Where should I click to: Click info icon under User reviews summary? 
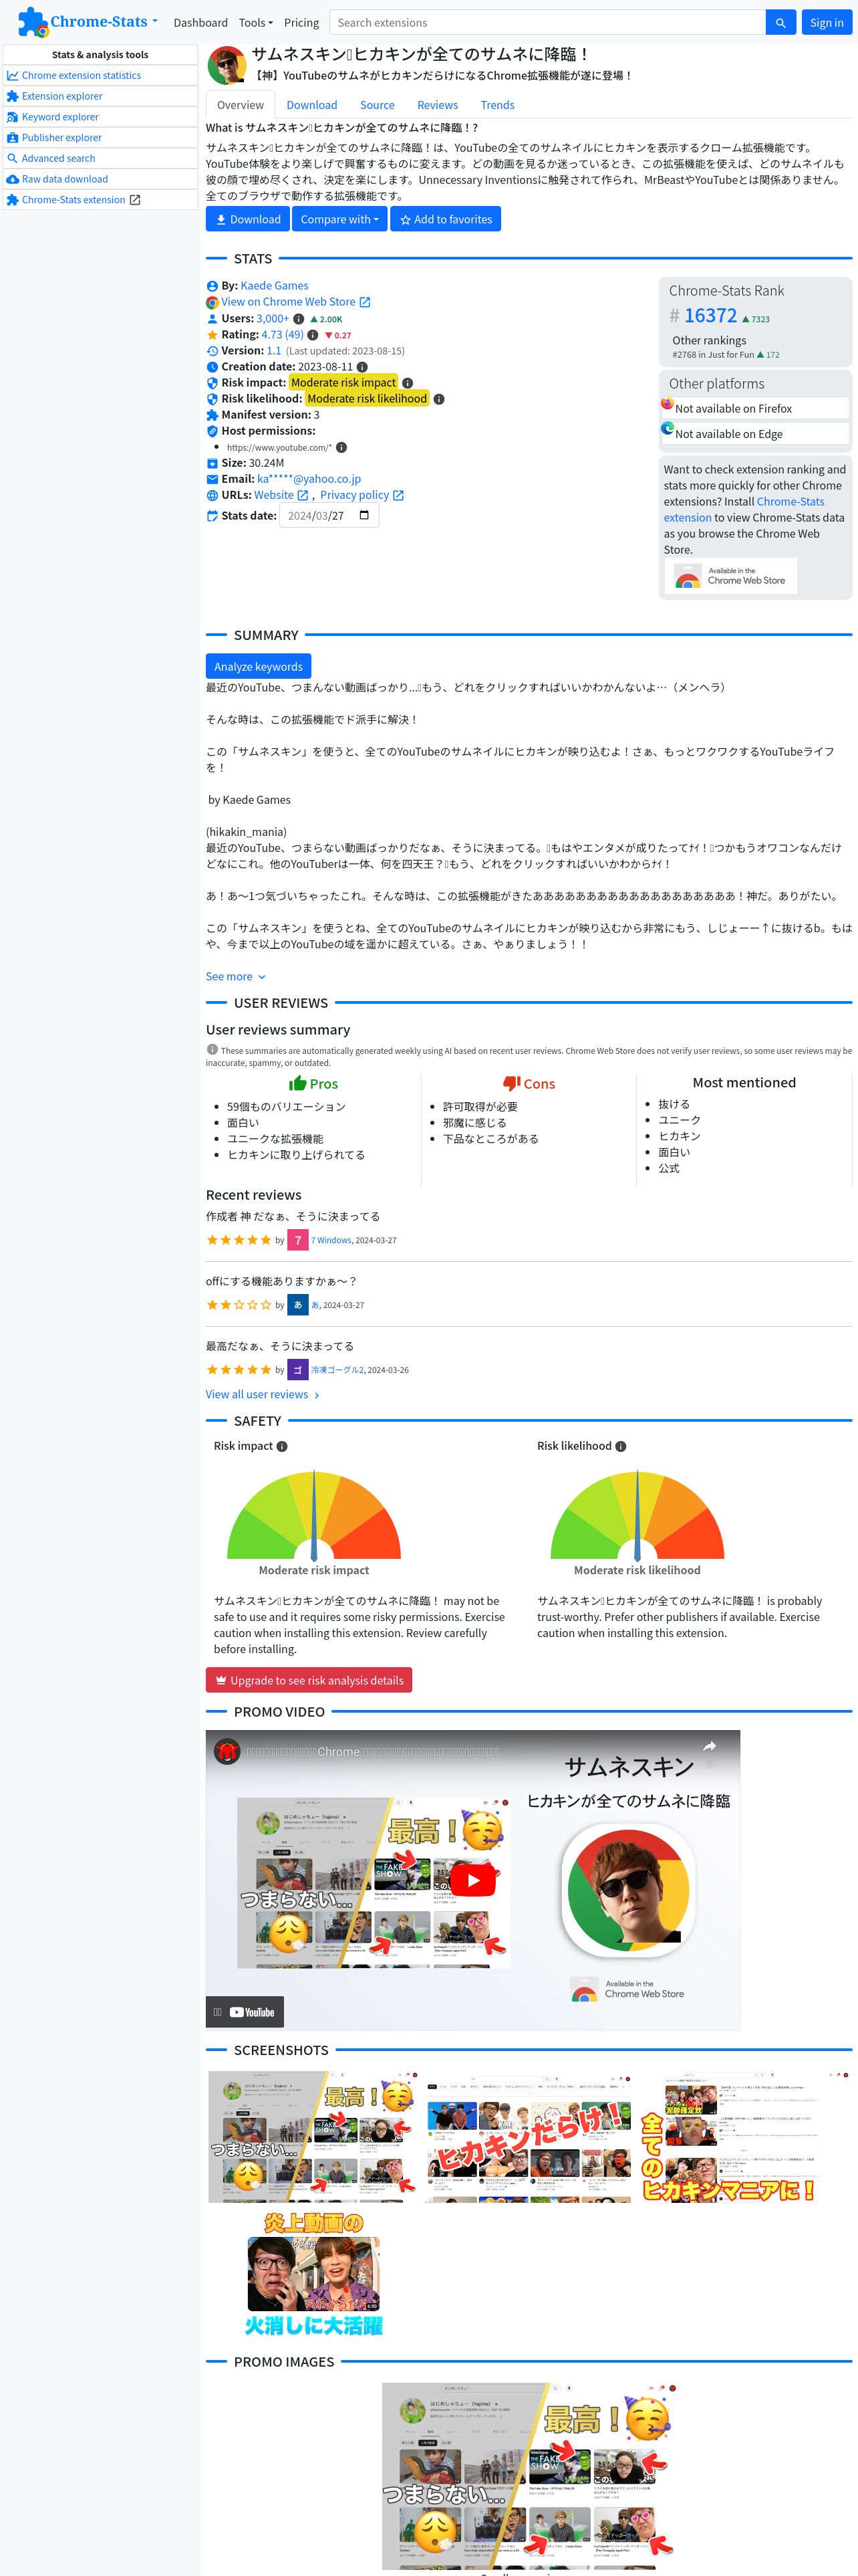click(212, 1049)
